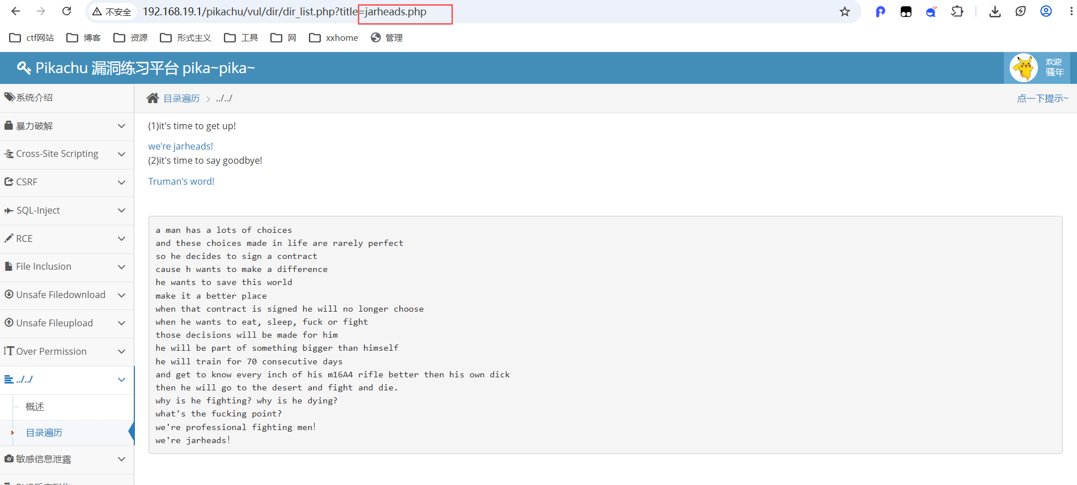Open the not-secure site info warning

pyautogui.click(x=112, y=12)
